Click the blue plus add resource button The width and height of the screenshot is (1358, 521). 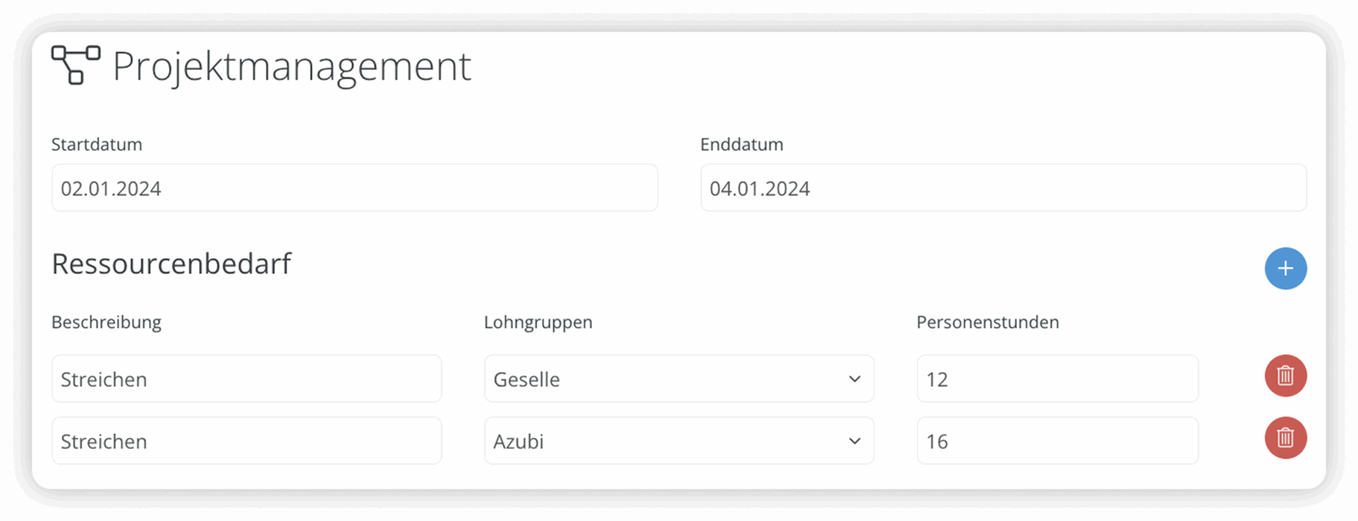click(1285, 269)
